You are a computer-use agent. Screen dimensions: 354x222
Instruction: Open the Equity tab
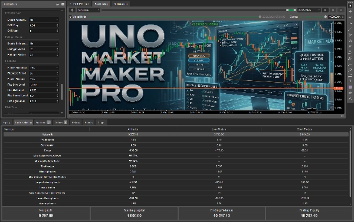(6, 122)
